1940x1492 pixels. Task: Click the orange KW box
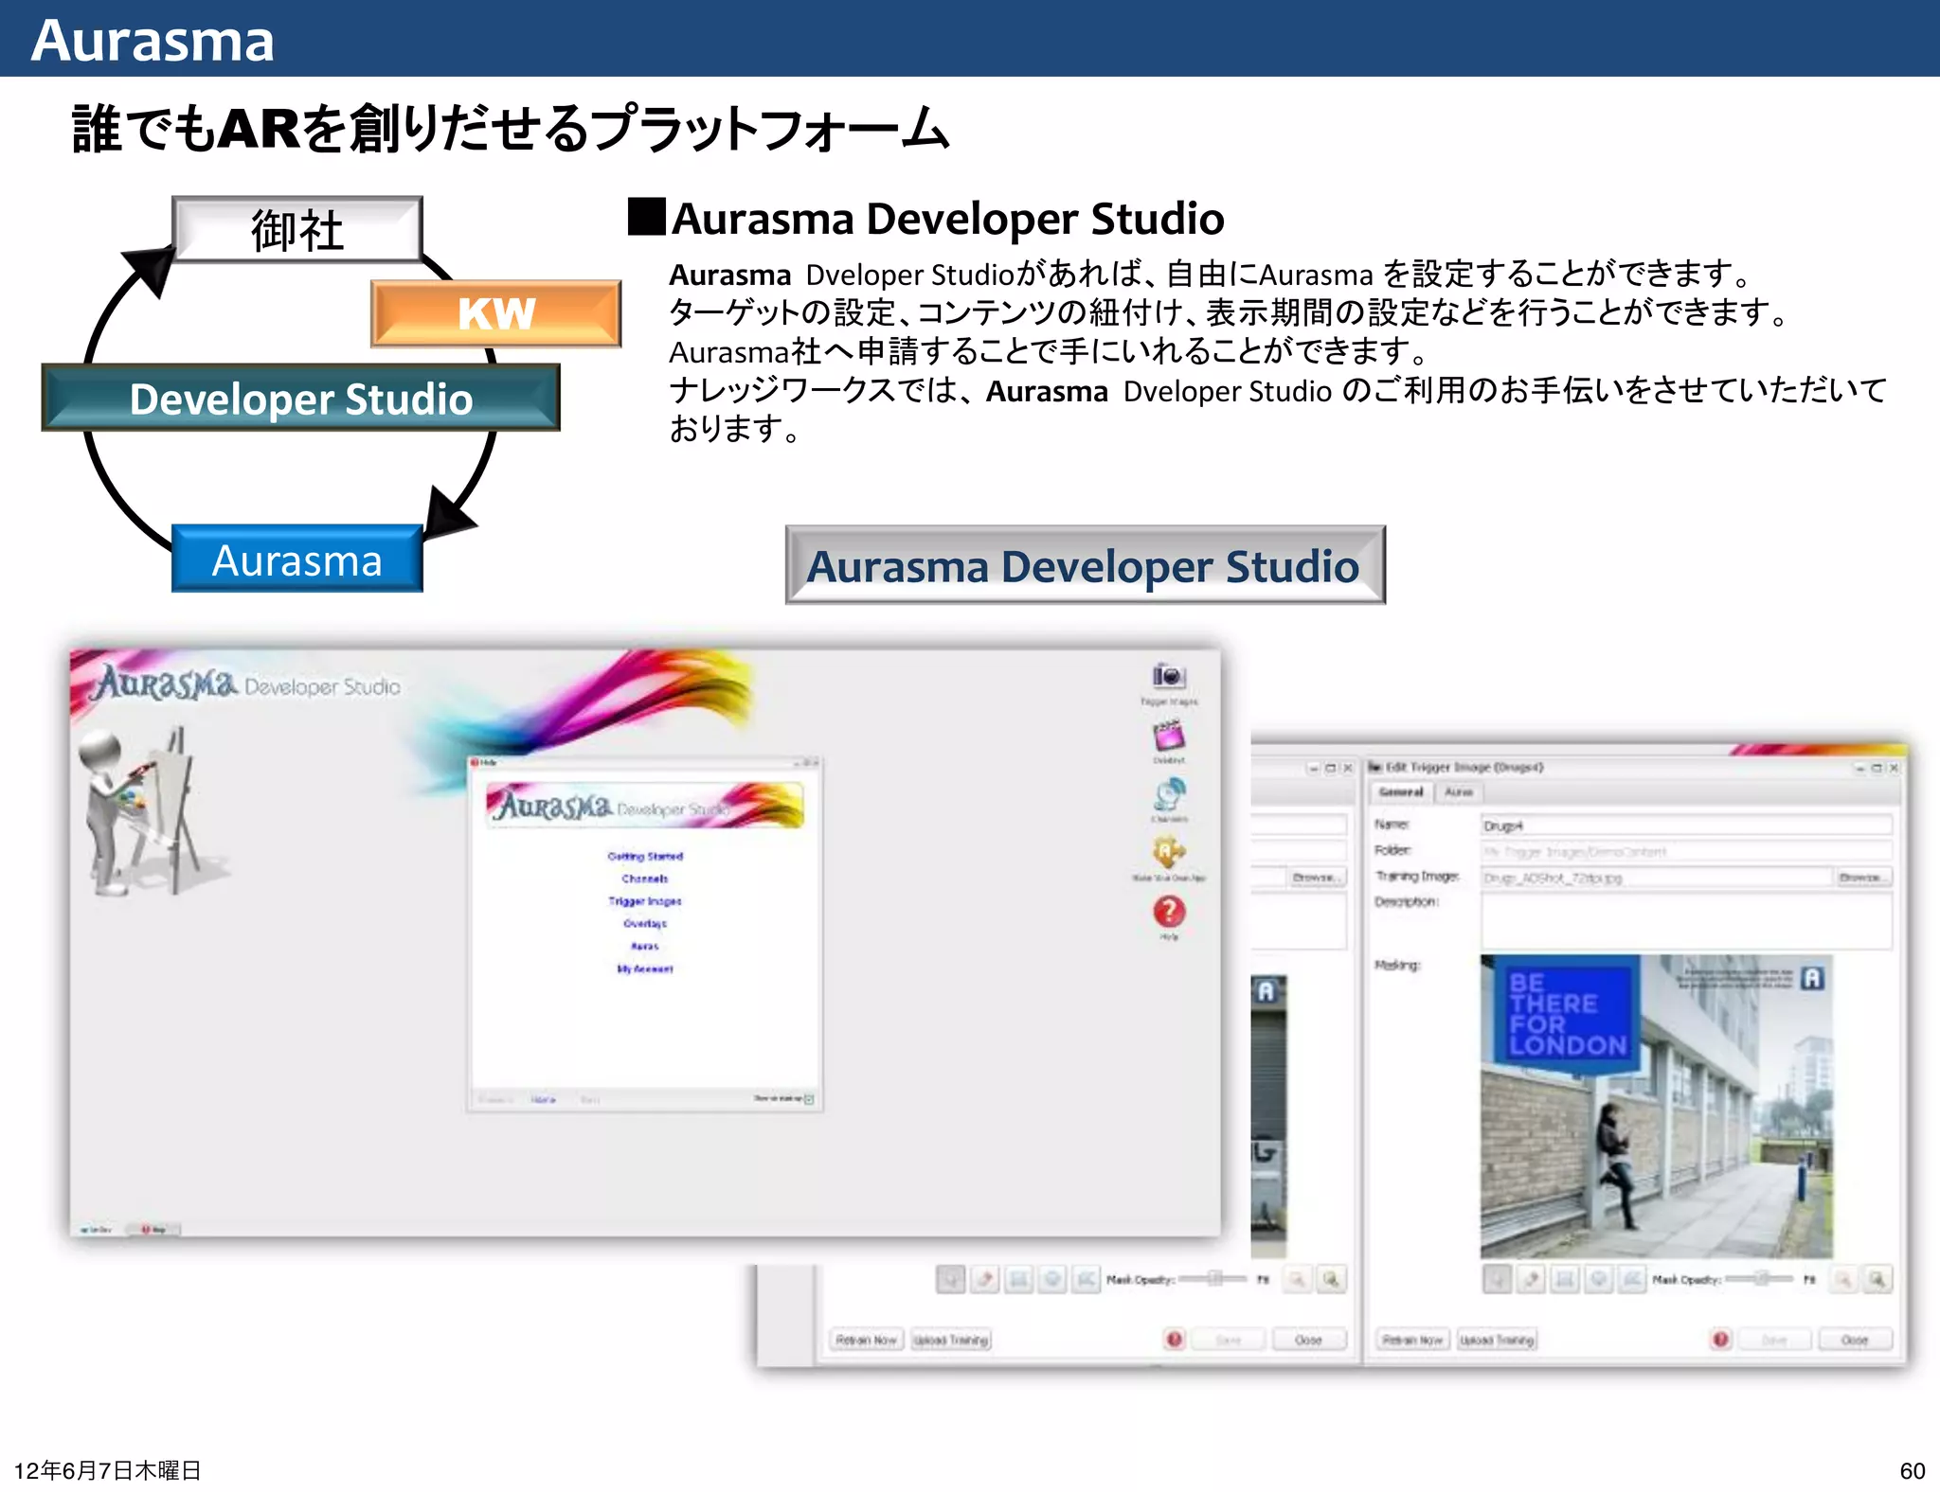(x=496, y=313)
